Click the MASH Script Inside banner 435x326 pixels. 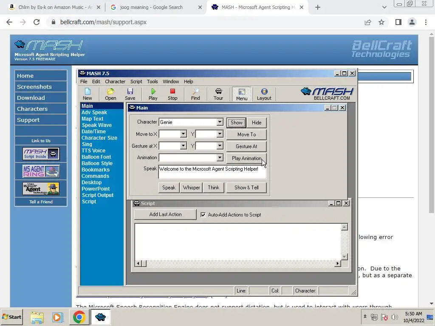pyautogui.click(x=41, y=154)
